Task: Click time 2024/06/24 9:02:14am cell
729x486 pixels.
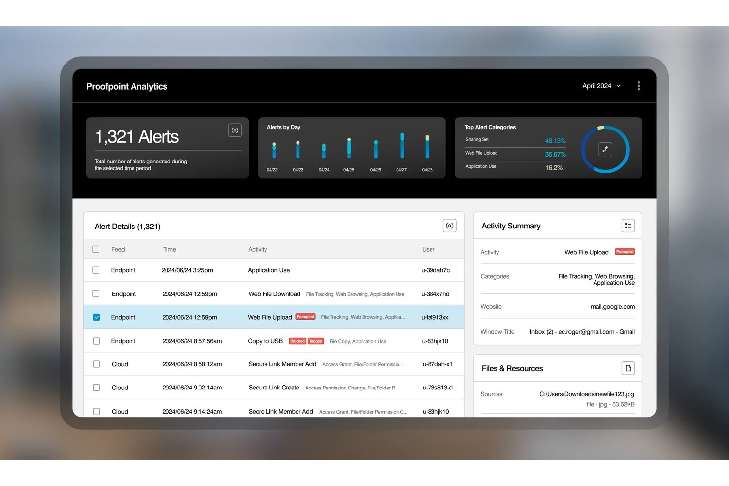Action: coord(192,388)
